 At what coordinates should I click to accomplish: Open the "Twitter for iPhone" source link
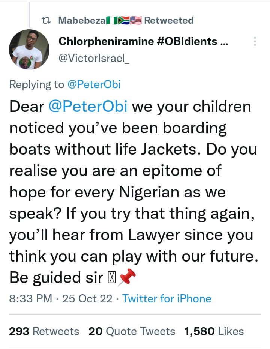167,299
